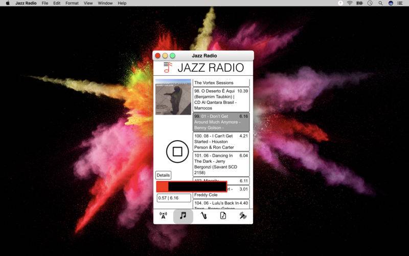Select track 98 O Deserto É Aqui
Screen dimensions: 409x256
pos(221,99)
